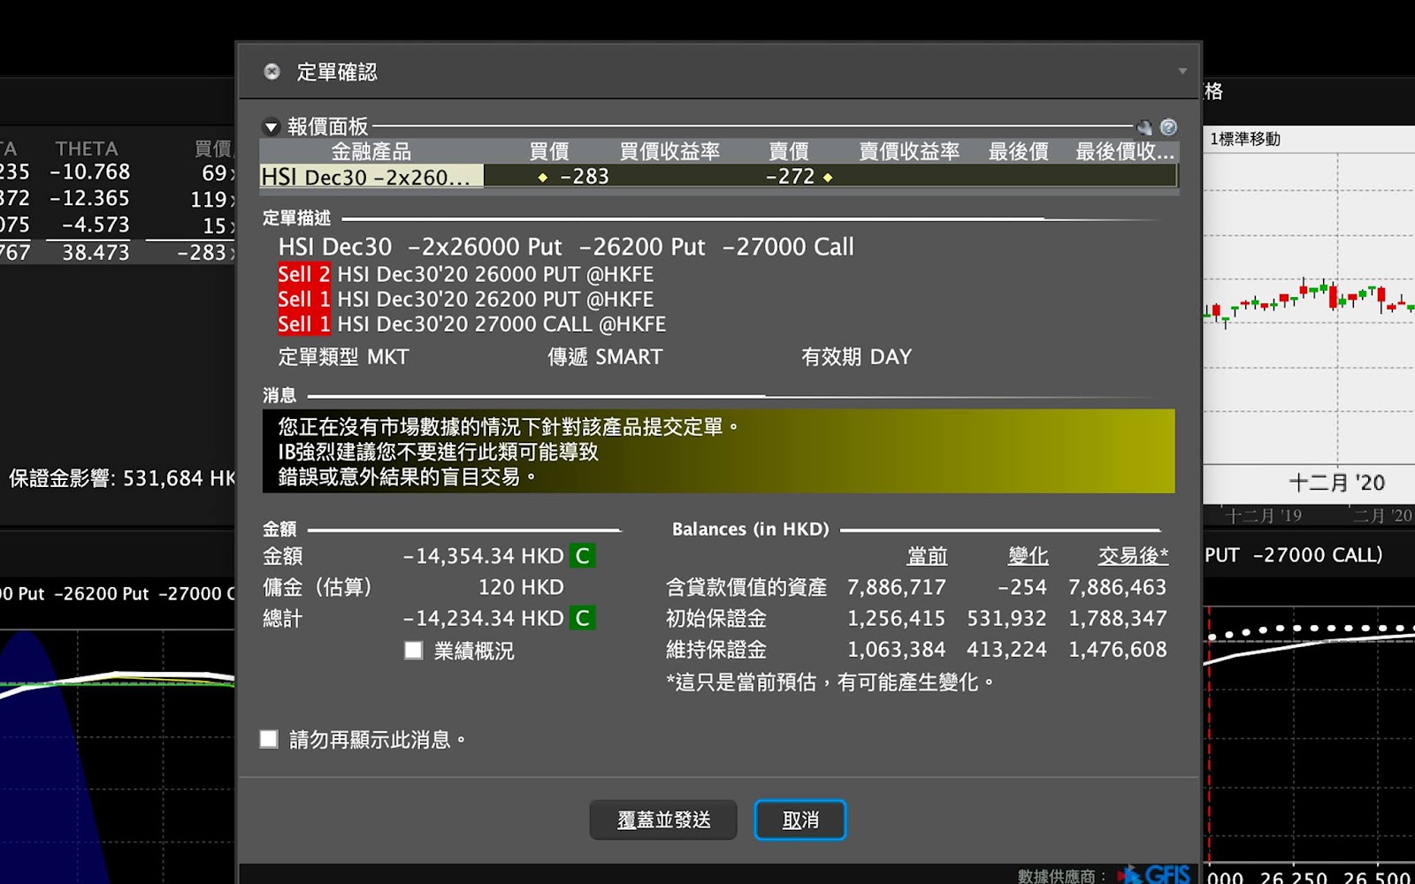Click maintenance margin change value 413,224

tap(1006, 649)
